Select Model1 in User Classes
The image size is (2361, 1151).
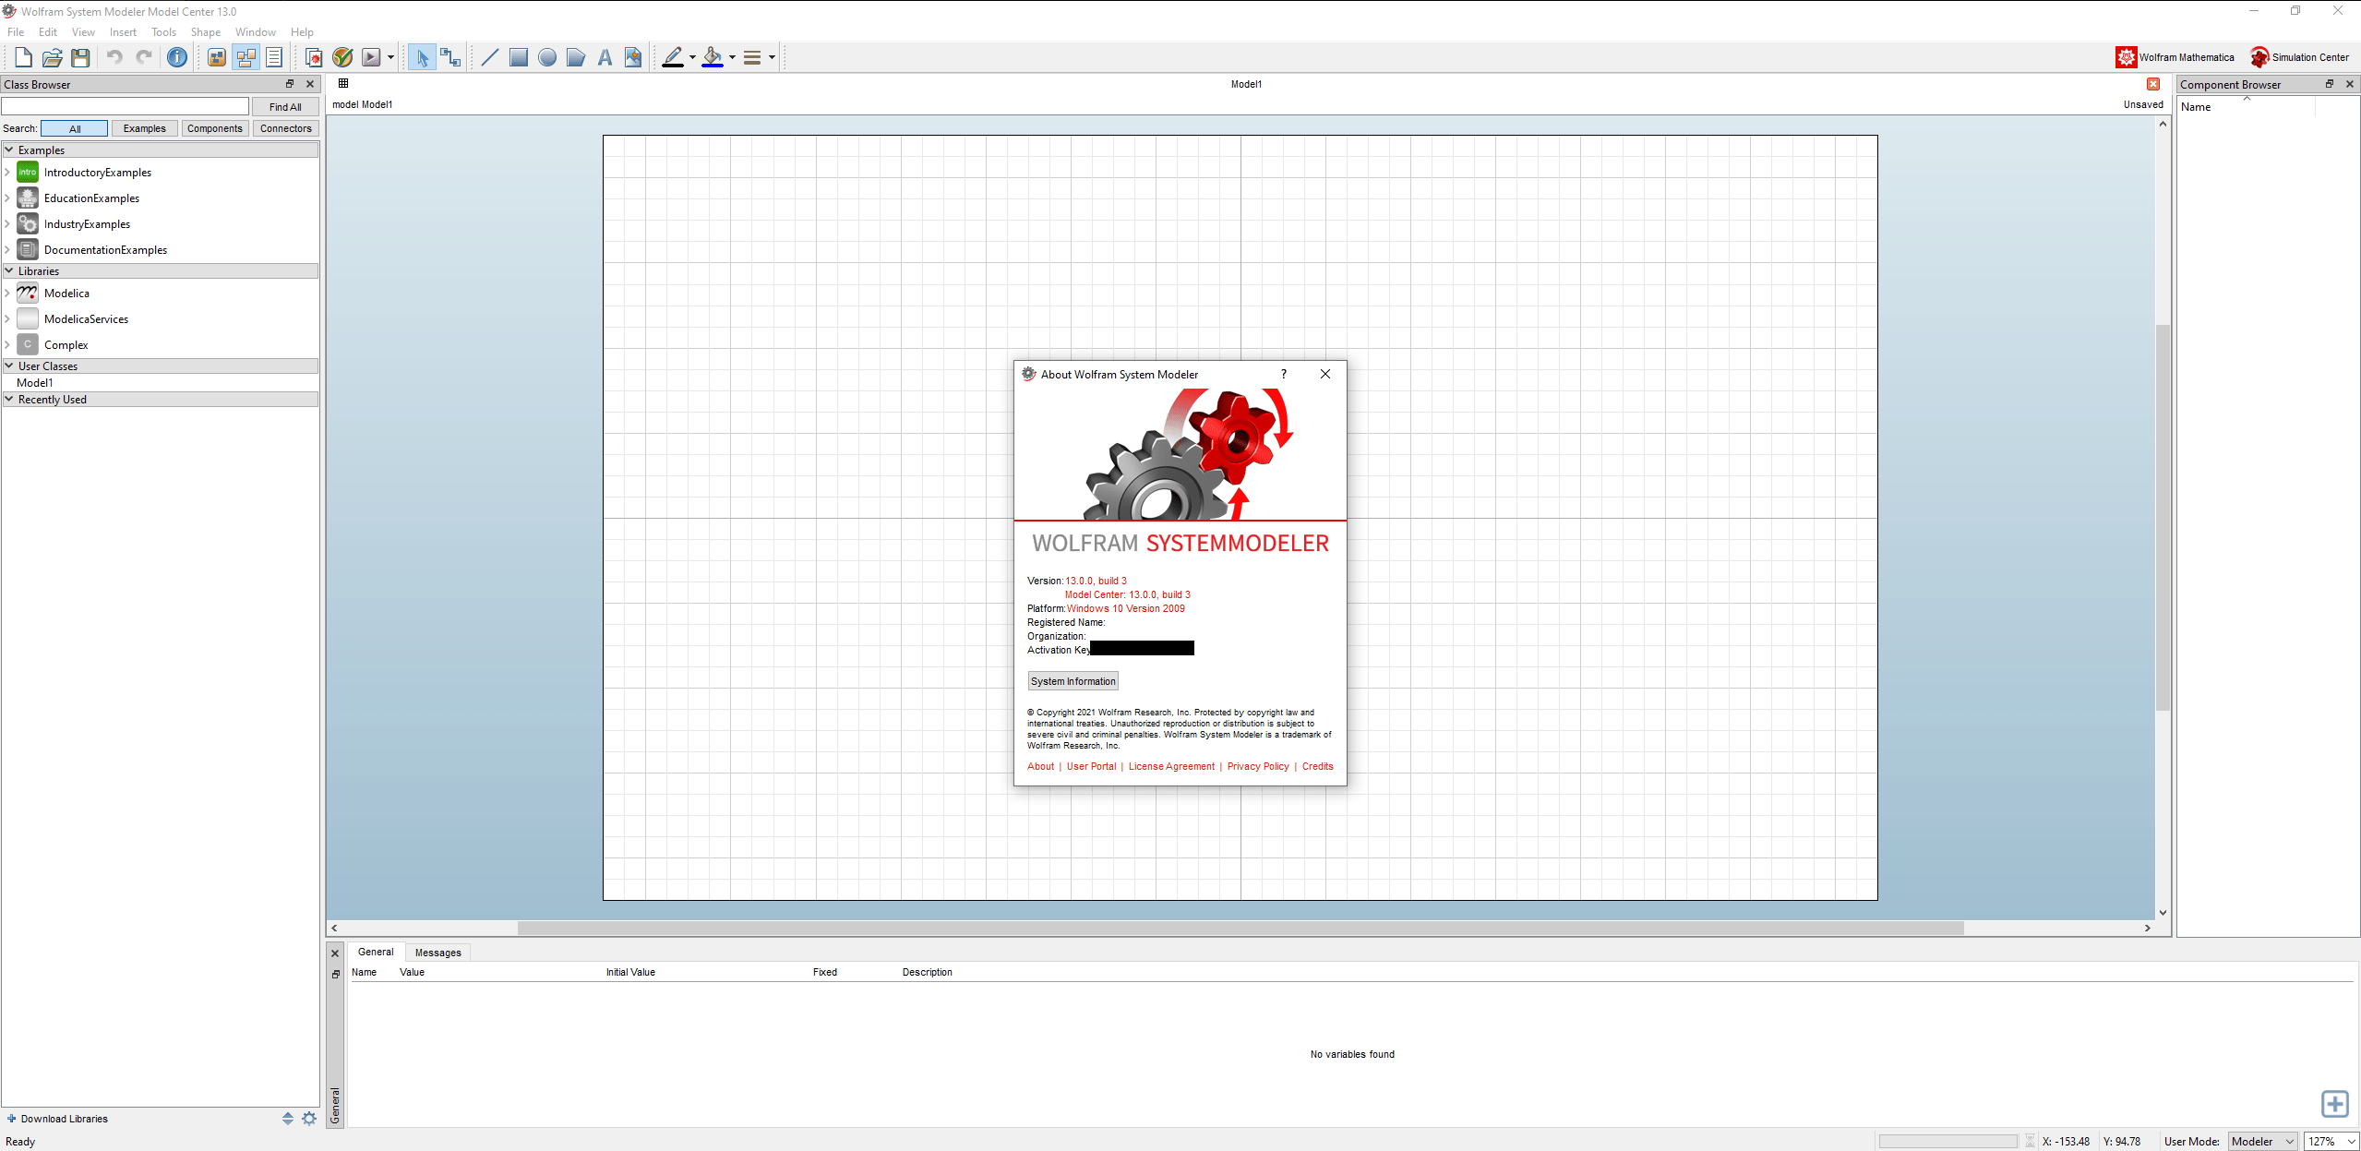pos(35,382)
